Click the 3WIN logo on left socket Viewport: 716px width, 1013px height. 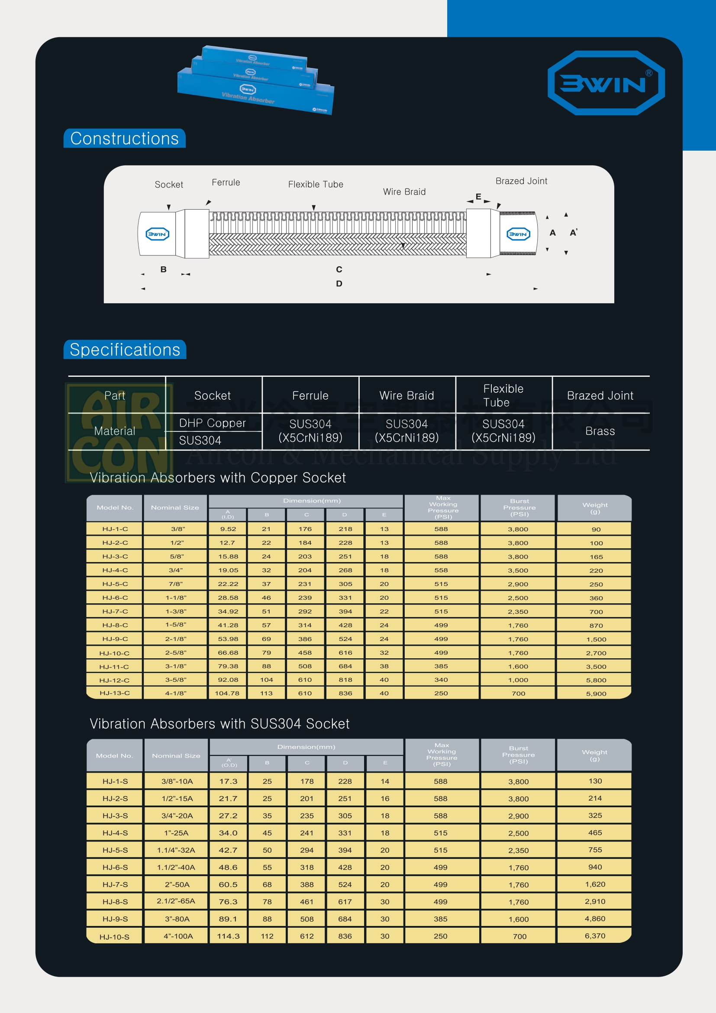pos(158,234)
